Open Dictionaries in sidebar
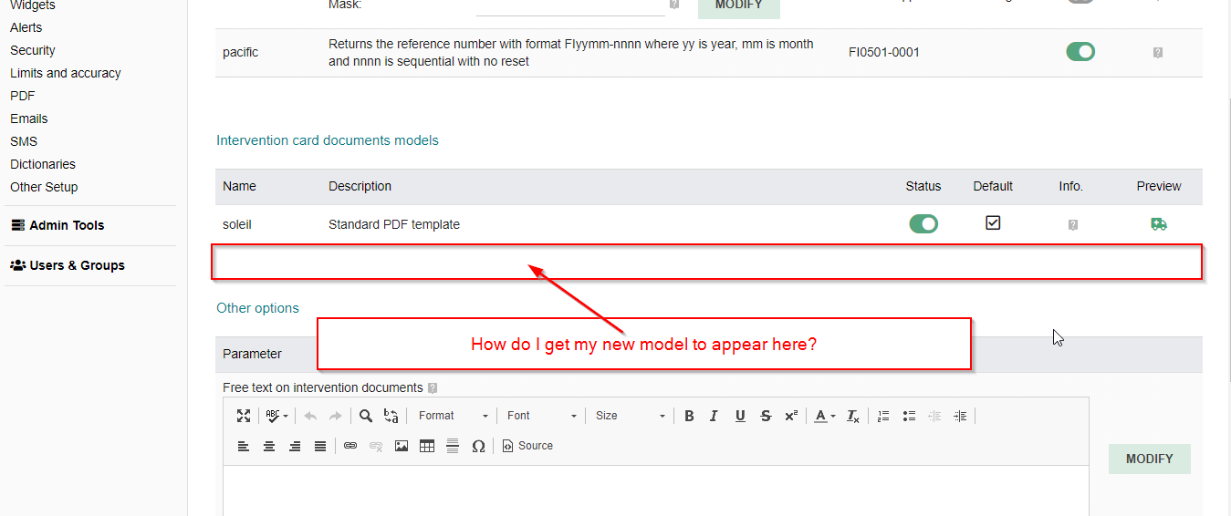1231x516 pixels. pyautogui.click(x=43, y=164)
